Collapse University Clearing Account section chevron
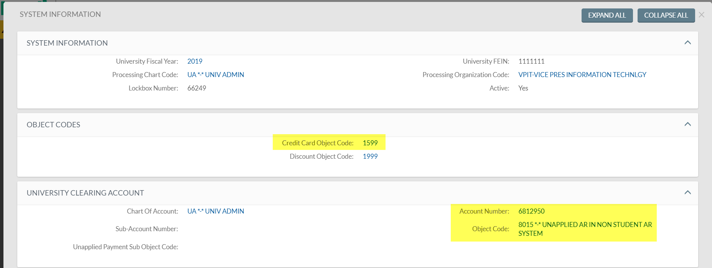The height and width of the screenshot is (268, 712). 687,192
